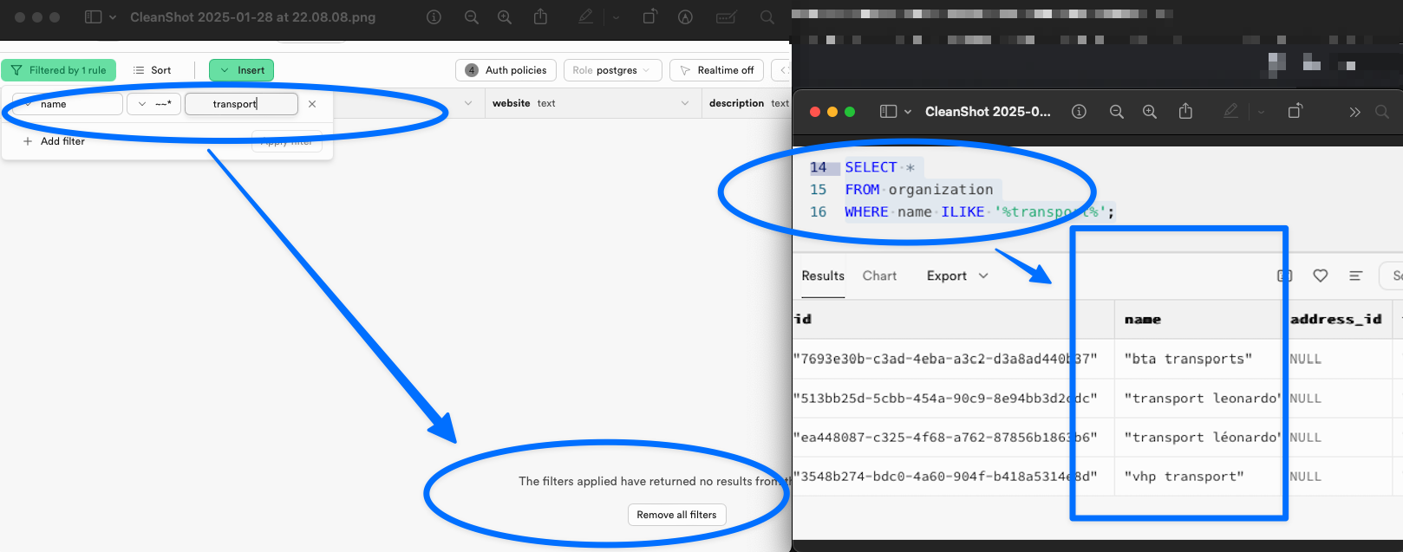Show inspector info in left Preview window
The width and height of the screenshot is (1403, 552).
[x=434, y=17]
